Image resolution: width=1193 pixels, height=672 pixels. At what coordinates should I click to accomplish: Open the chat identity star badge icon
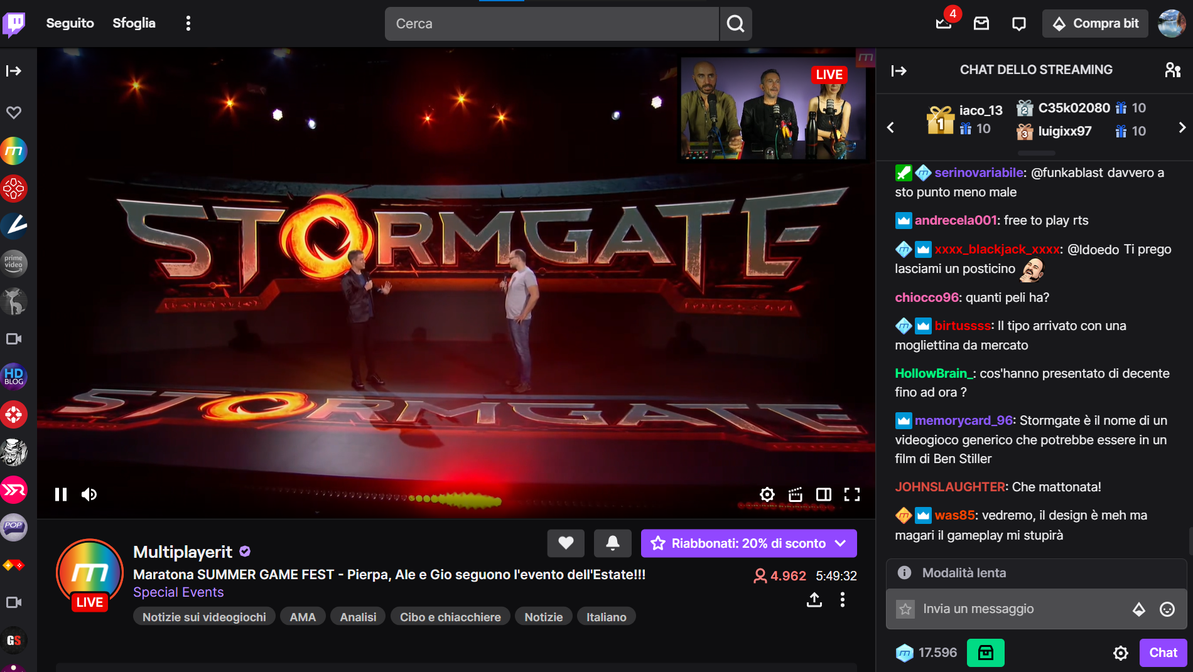905,609
